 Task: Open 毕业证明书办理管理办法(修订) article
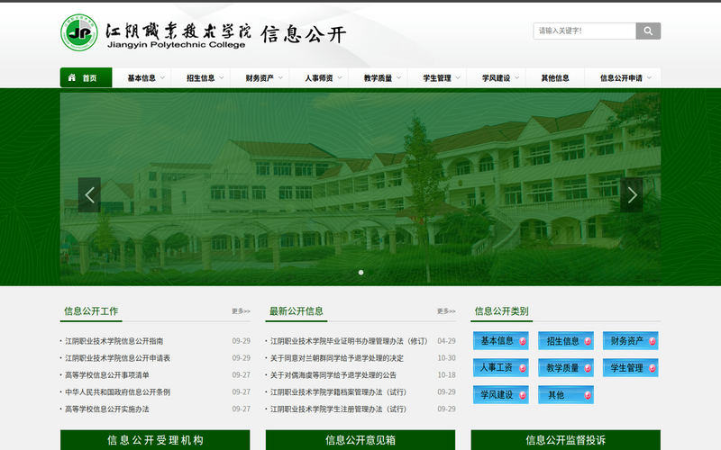coord(349,341)
